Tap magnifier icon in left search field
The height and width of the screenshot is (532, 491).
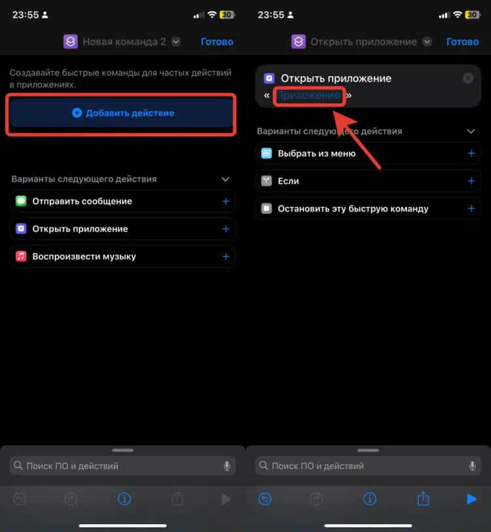(x=18, y=465)
